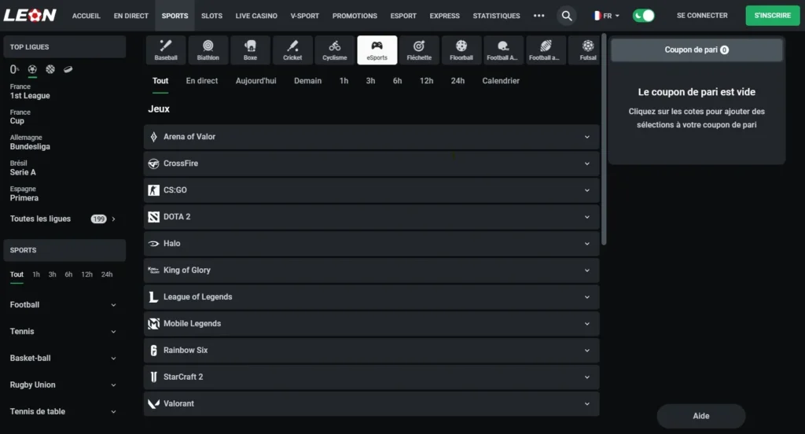The image size is (805, 434).
Task: Click the first Top Ligues filter icon
Action: click(x=14, y=69)
